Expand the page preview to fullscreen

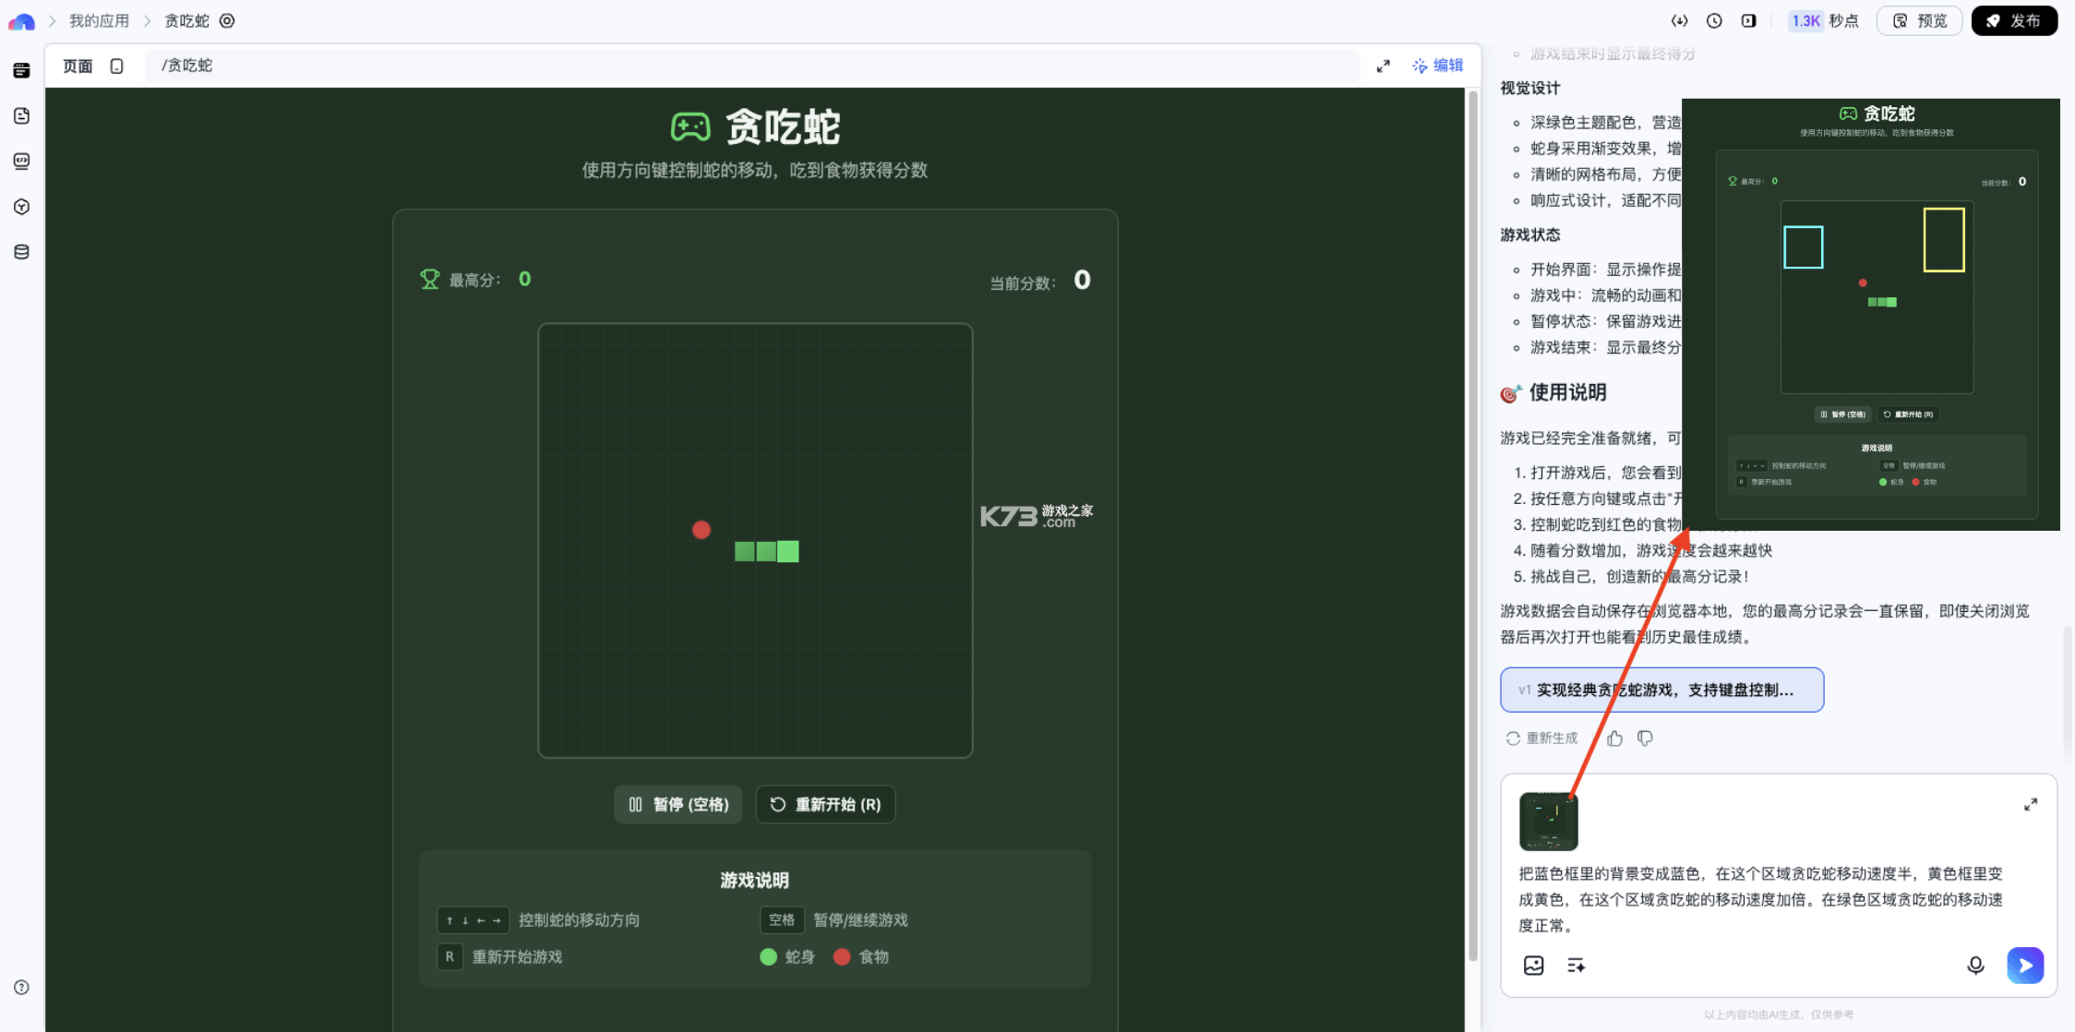coord(1383,66)
